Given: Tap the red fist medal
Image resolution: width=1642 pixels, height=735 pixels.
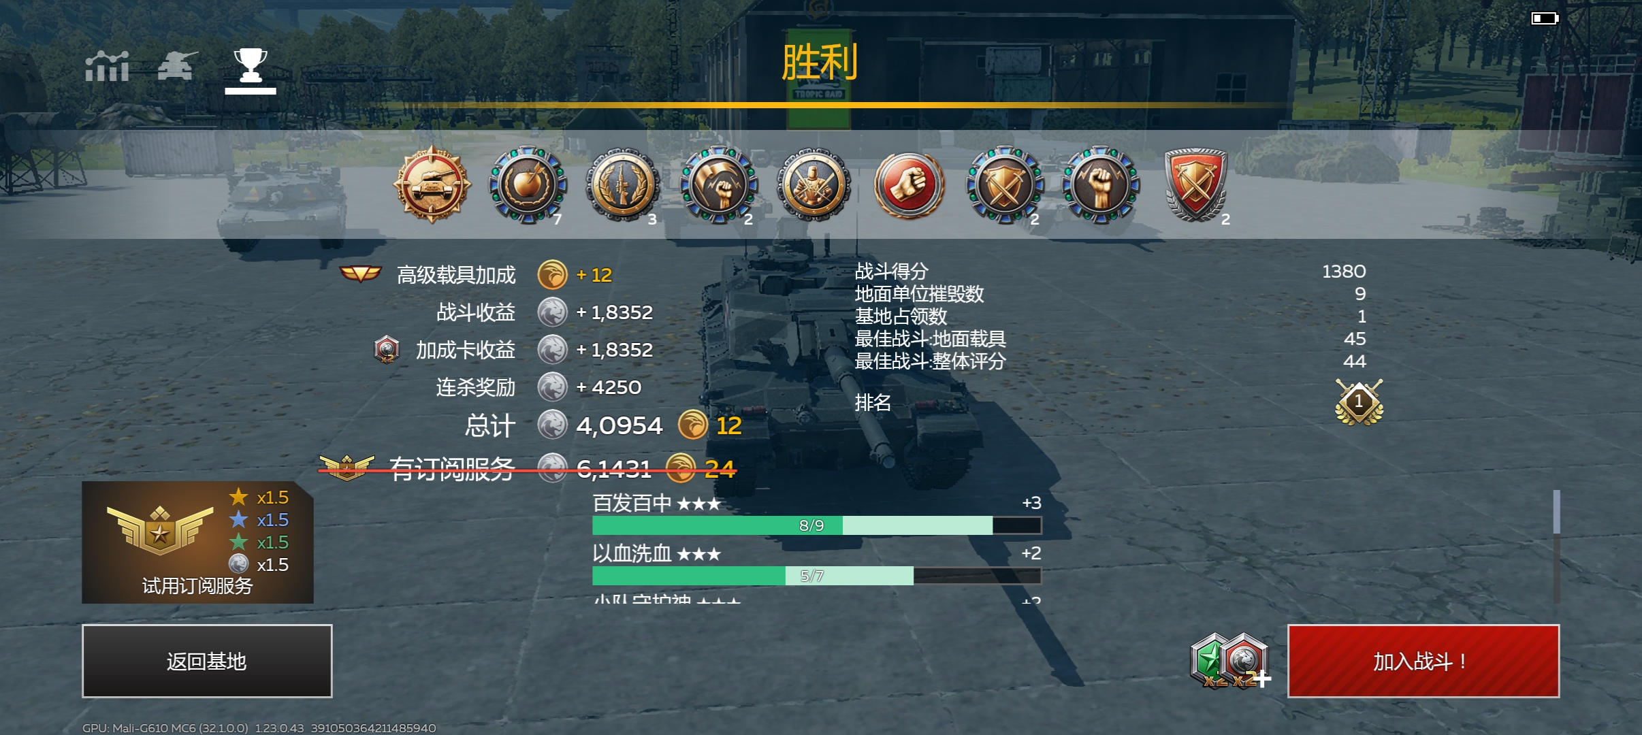Looking at the screenshot, I should 909,184.
